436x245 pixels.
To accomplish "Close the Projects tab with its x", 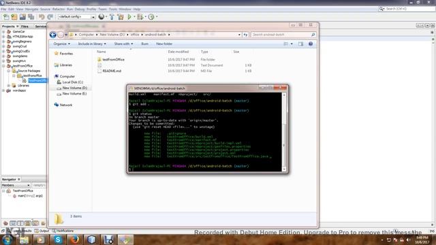I will tap(18, 26).
